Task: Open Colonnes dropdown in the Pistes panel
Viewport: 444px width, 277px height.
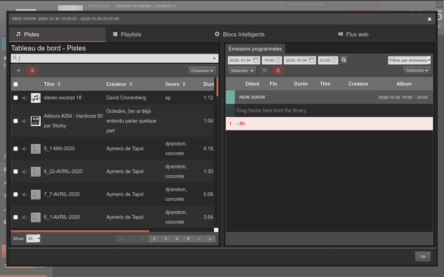Action: (202, 71)
